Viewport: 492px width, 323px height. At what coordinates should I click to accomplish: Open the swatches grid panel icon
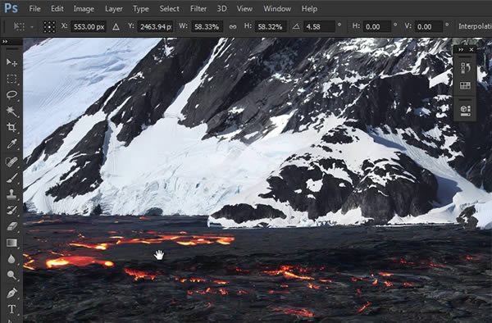coord(465,85)
